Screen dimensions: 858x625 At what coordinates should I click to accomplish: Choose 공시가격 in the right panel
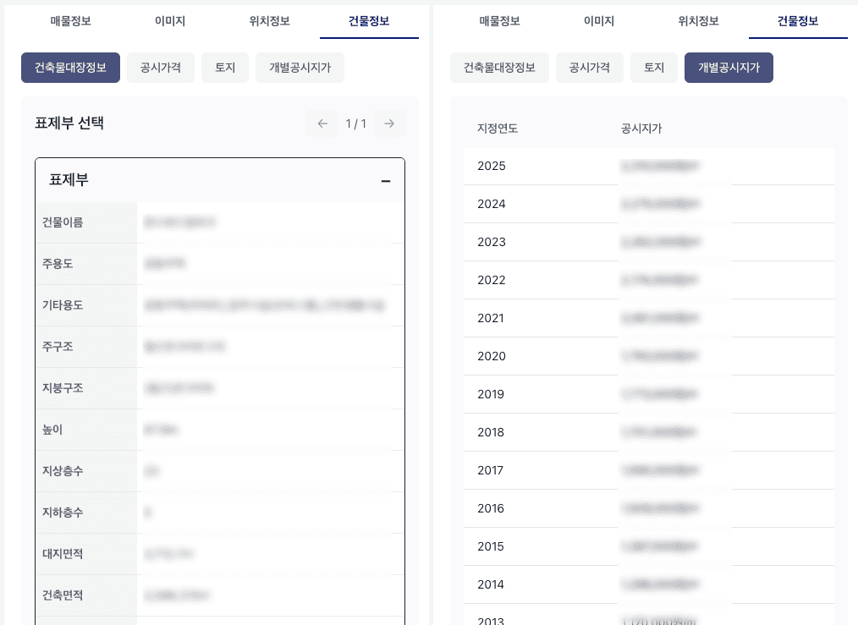coord(590,68)
